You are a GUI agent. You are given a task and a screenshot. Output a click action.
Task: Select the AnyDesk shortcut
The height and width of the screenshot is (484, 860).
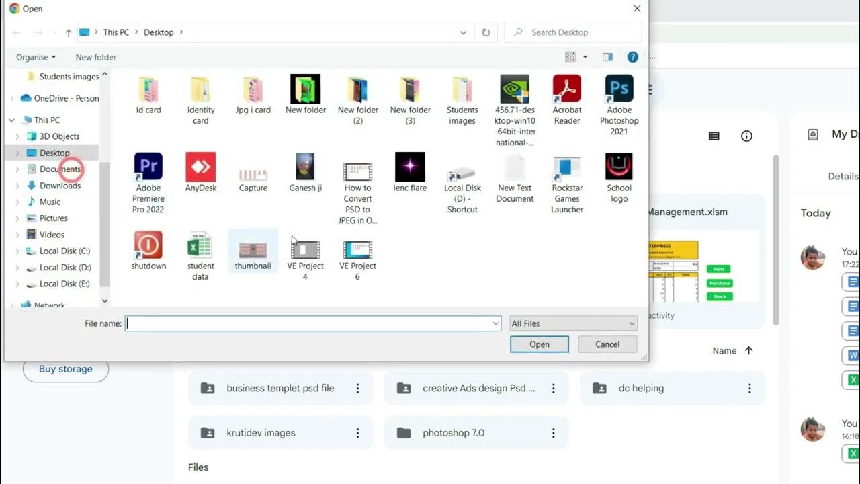[x=201, y=173]
